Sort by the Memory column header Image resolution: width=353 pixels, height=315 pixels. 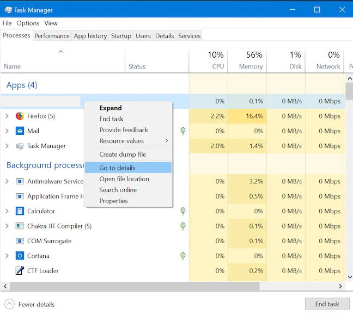coord(247,61)
